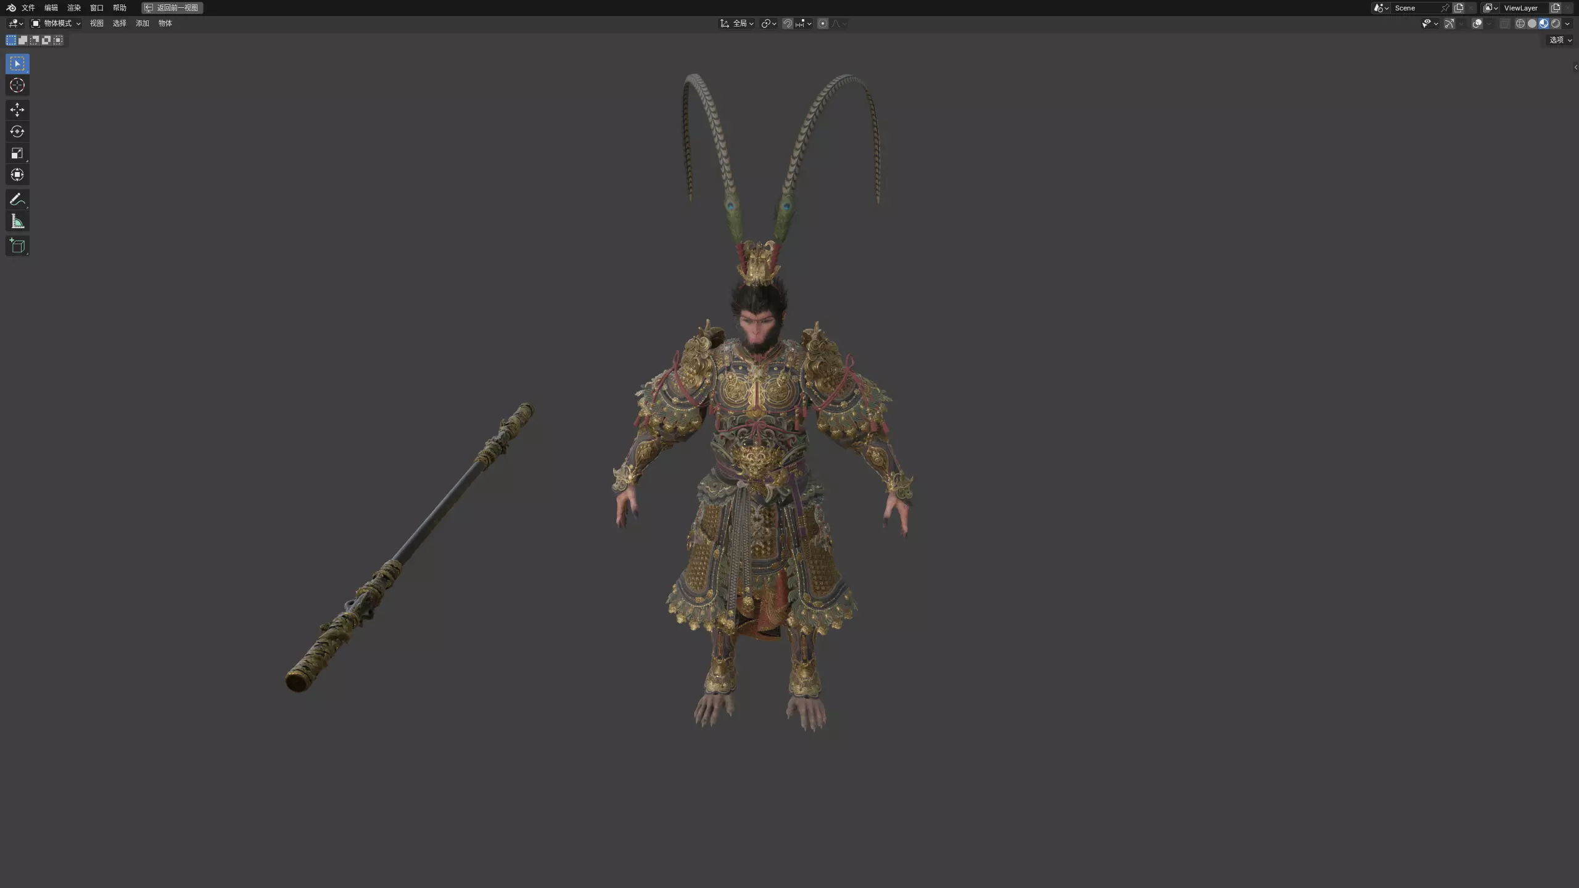Open the 编辑 (Edit) menu
The height and width of the screenshot is (888, 1579).
[x=51, y=8]
